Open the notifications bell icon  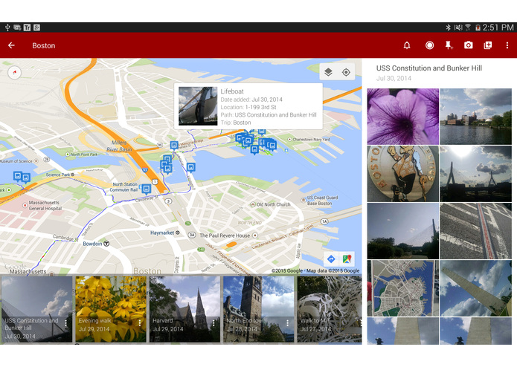click(x=407, y=45)
